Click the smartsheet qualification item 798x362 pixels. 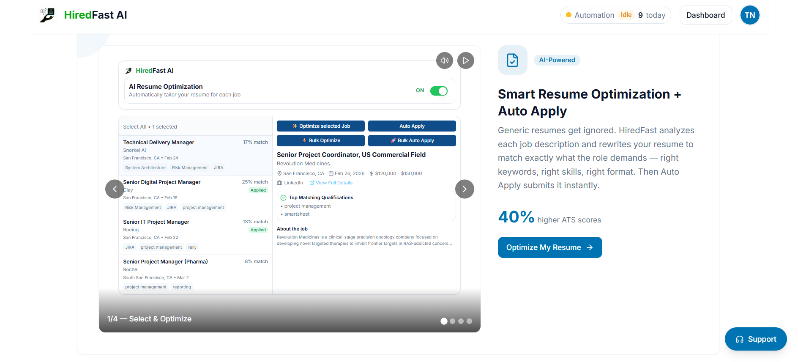pos(297,214)
